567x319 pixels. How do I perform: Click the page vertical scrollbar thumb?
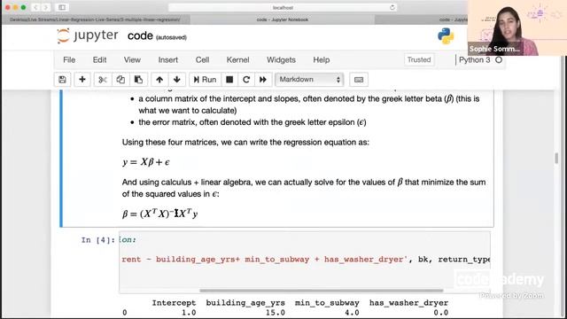556,158
